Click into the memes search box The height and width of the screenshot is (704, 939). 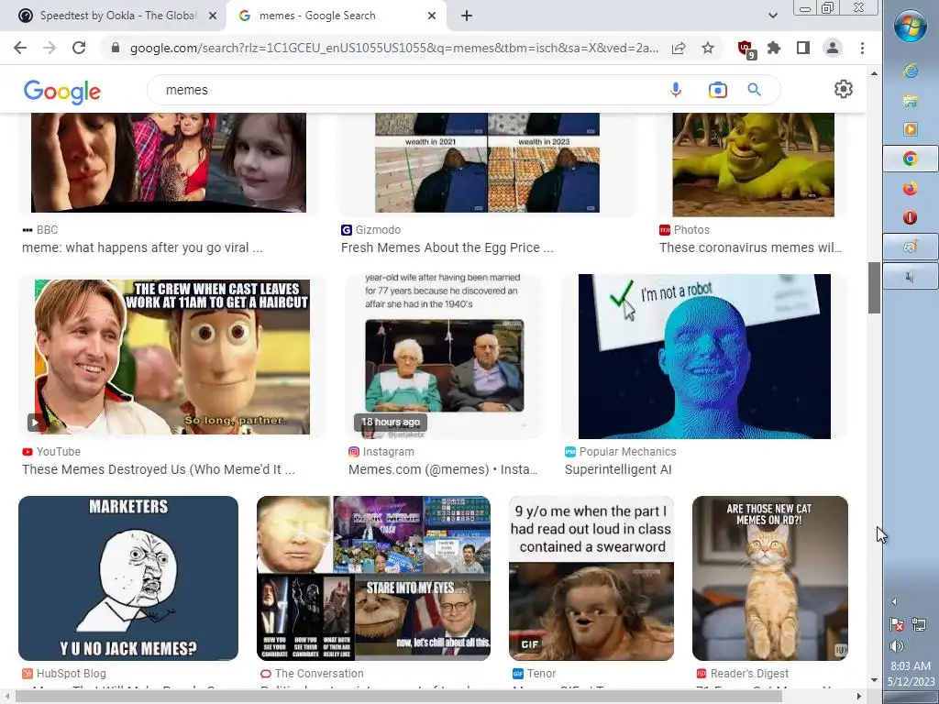pos(407,90)
